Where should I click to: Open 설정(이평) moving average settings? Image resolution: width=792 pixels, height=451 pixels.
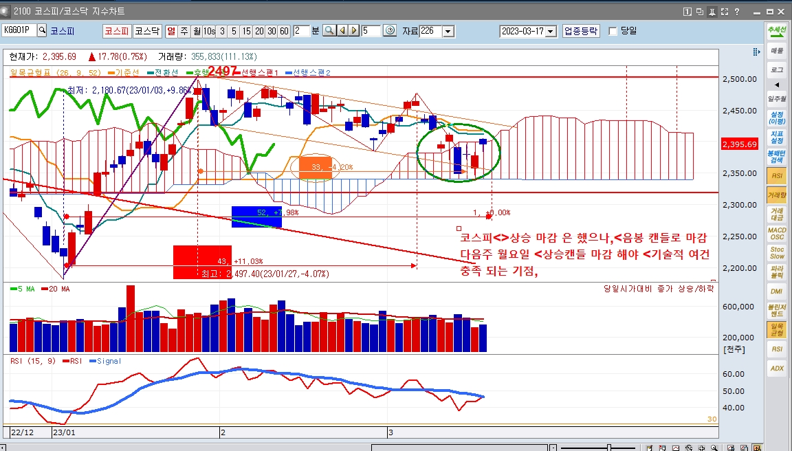pos(777,118)
